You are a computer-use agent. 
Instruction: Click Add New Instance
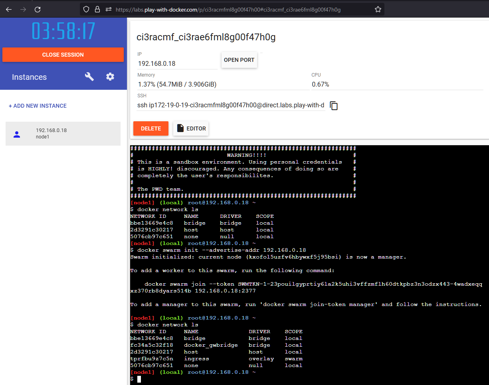(x=38, y=106)
